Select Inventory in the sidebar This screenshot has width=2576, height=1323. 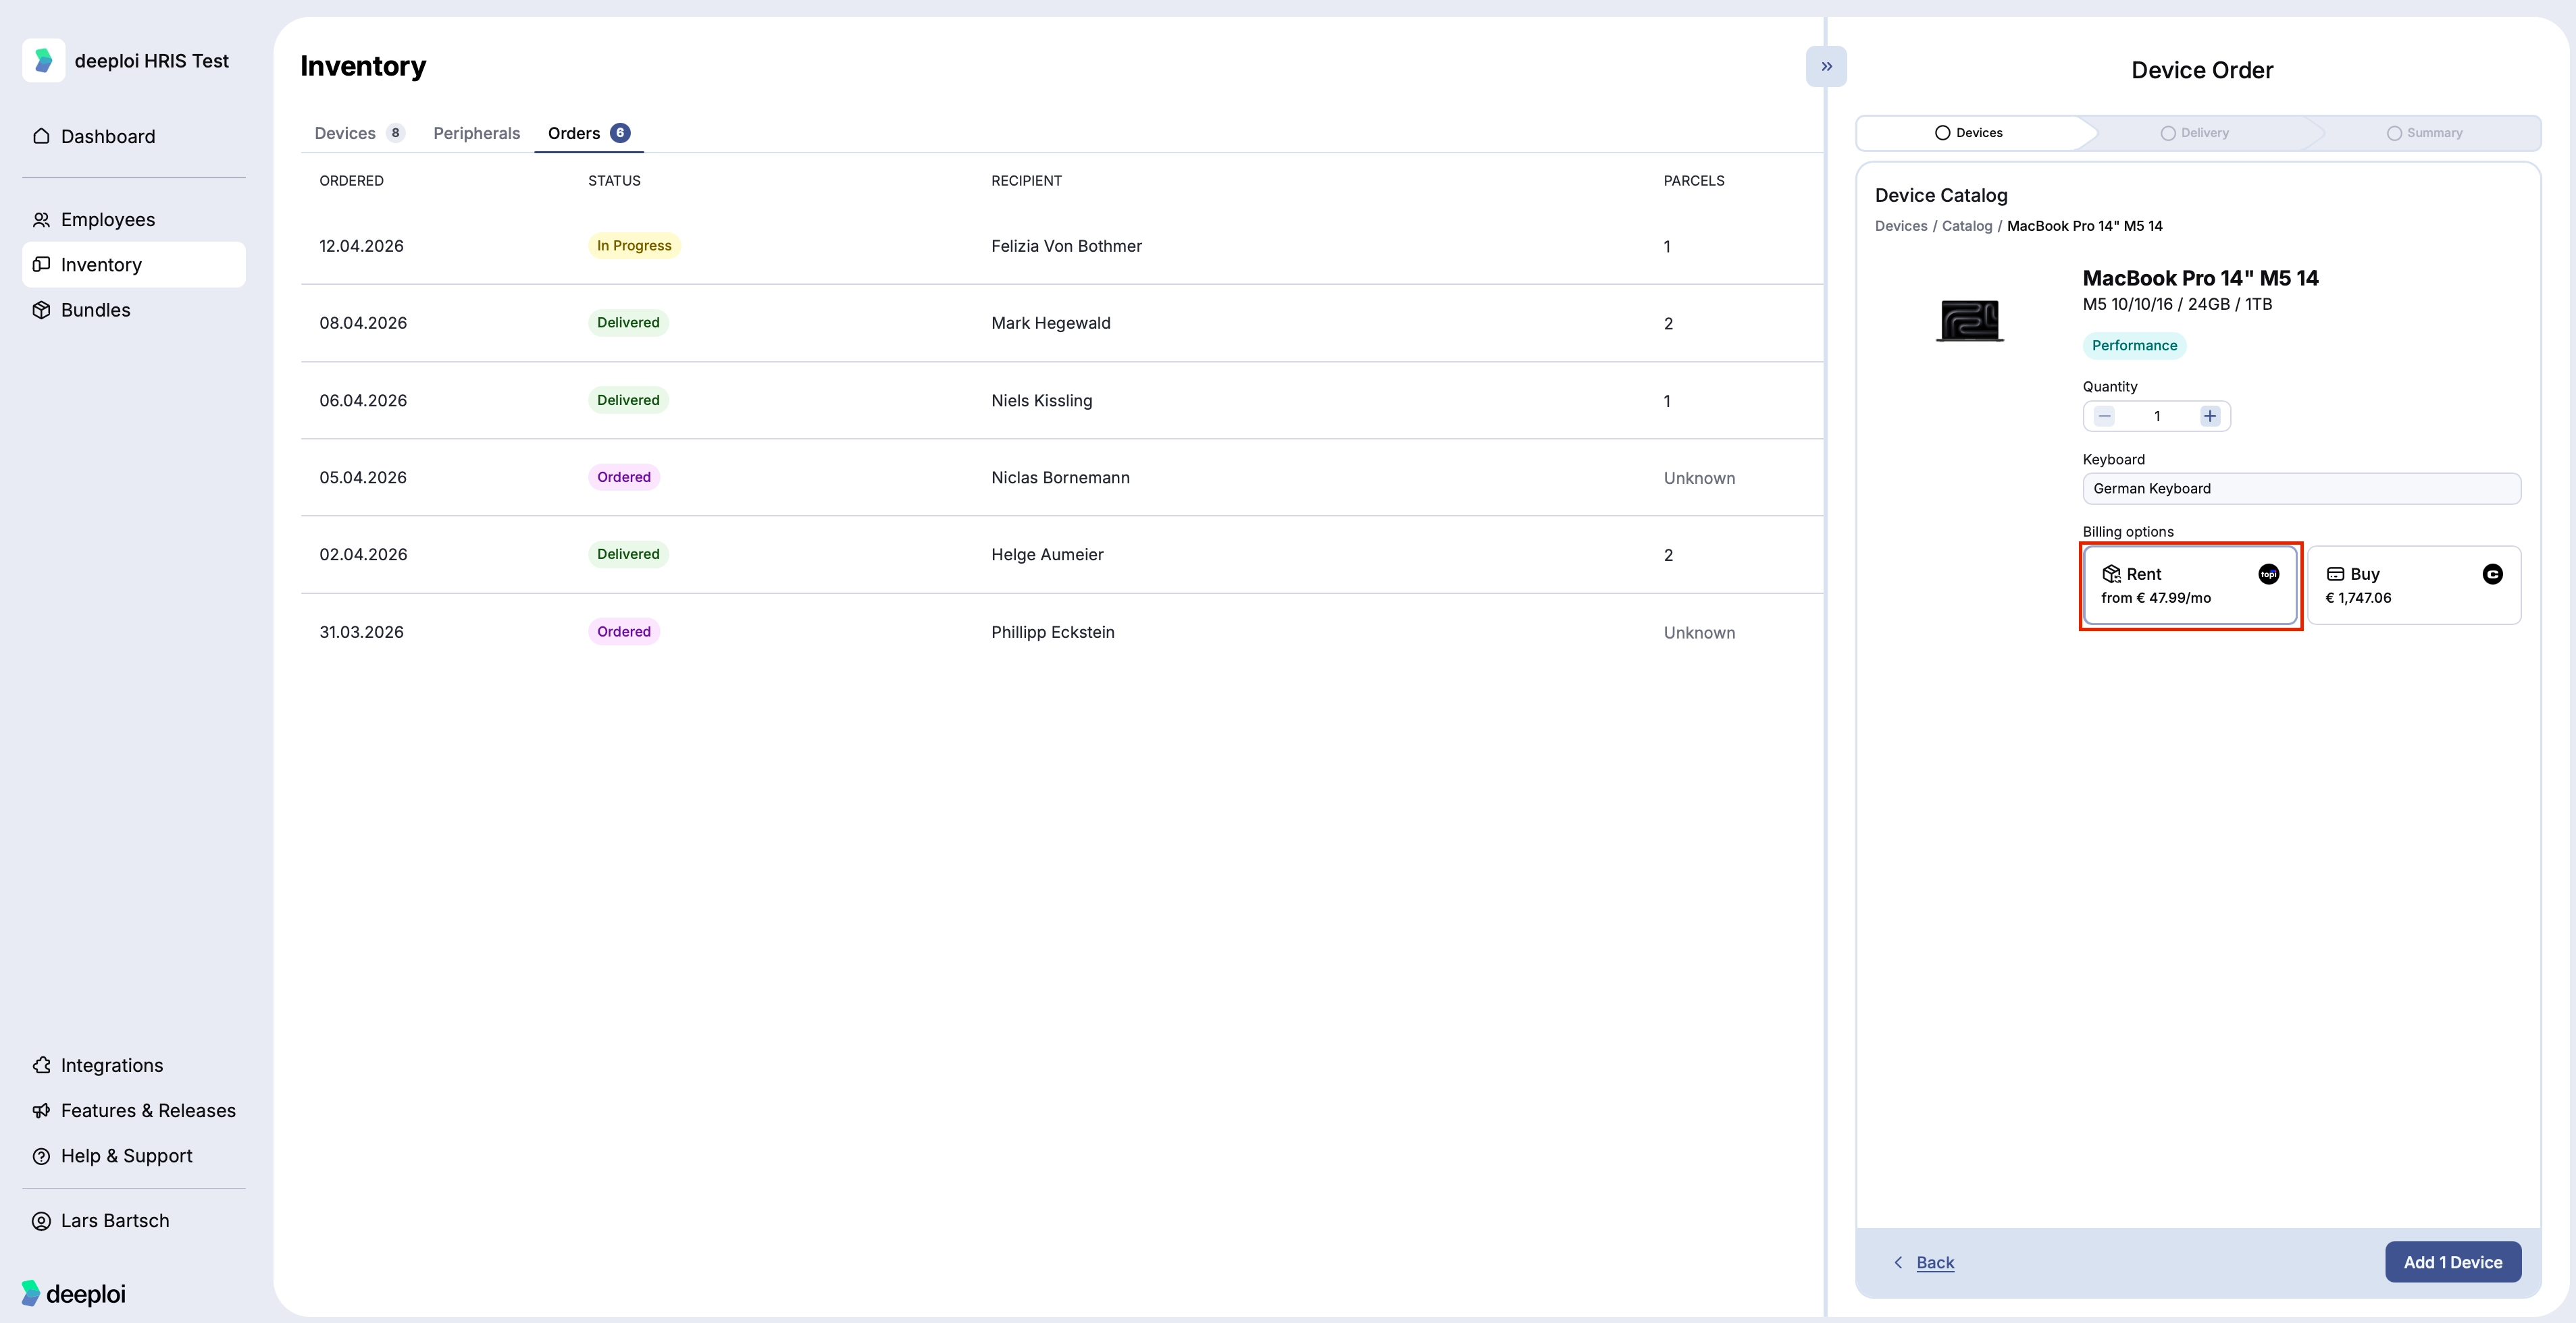point(134,265)
